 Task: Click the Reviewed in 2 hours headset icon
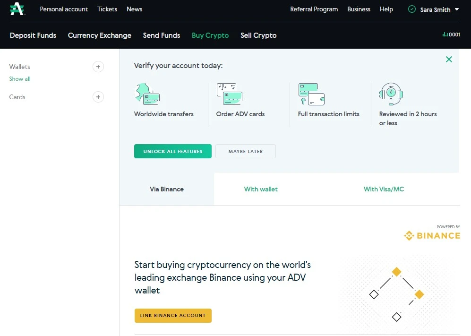click(391, 94)
